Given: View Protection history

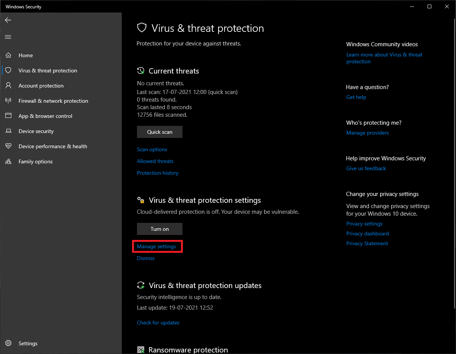Looking at the screenshot, I should point(158,173).
